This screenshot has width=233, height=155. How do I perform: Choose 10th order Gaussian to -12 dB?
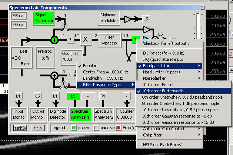point(183,122)
